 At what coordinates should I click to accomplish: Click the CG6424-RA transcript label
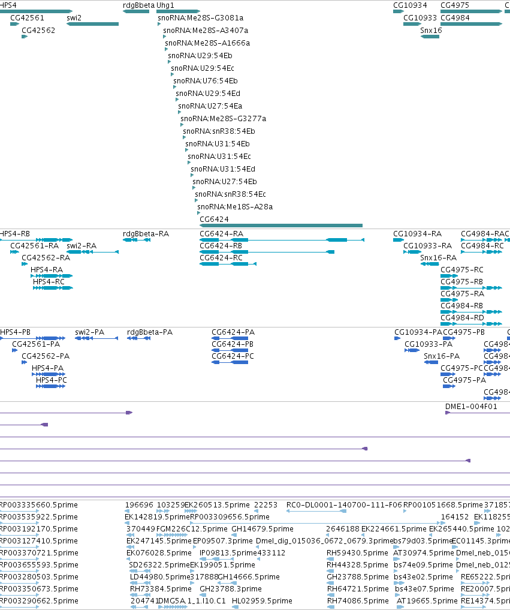tap(222, 234)
